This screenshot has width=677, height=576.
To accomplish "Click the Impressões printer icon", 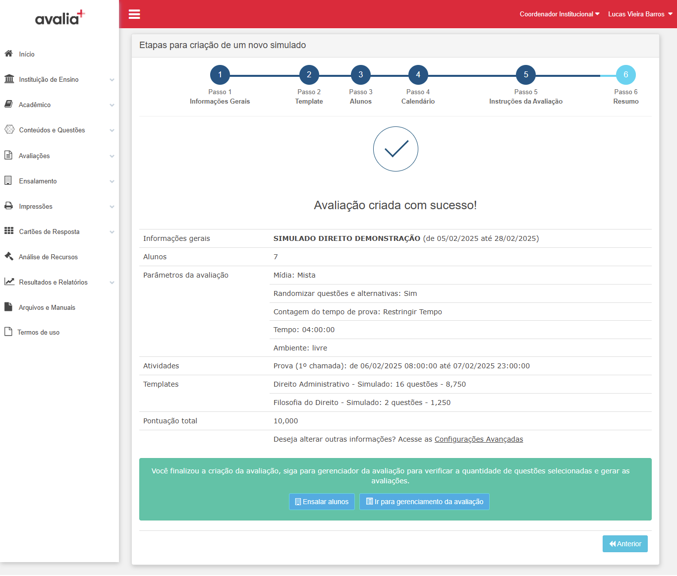I will [x=8, y=206].
